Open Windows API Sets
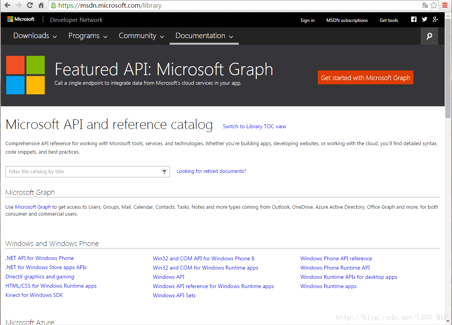452x325 pixels. 174,295
